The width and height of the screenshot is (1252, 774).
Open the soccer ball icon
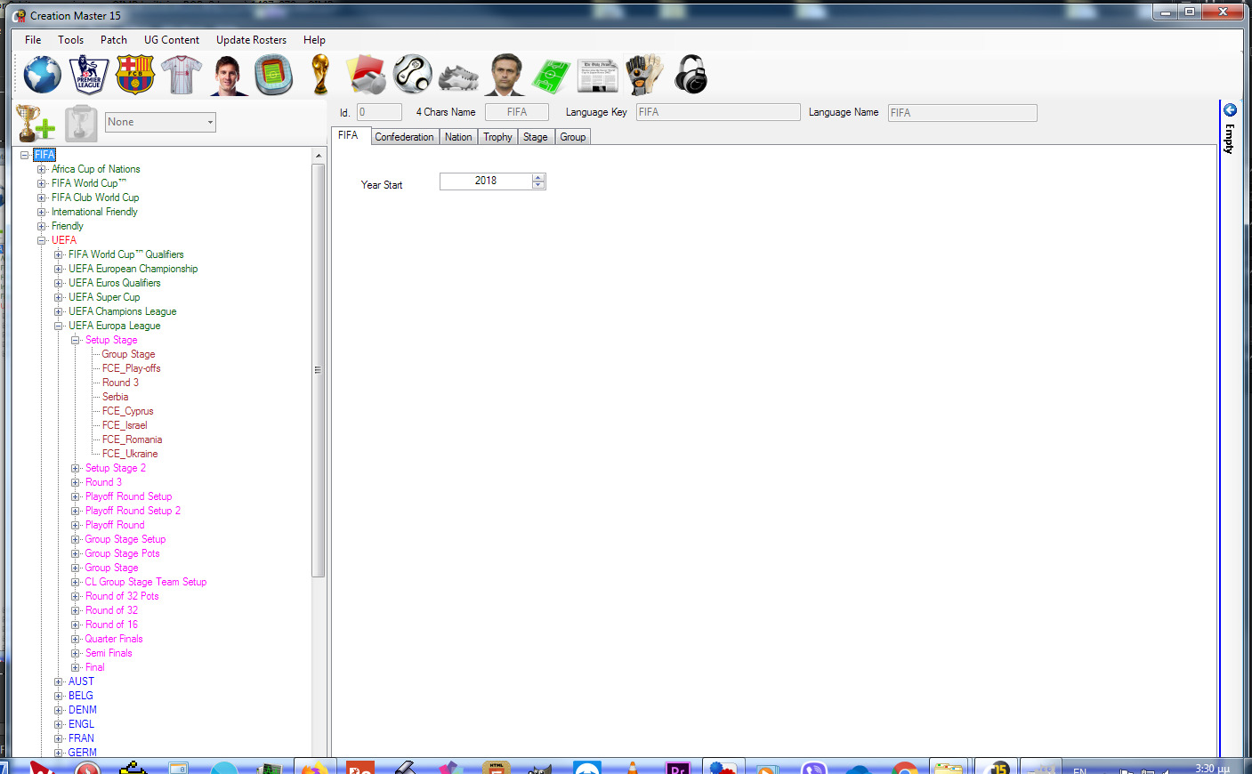(413, 75)
